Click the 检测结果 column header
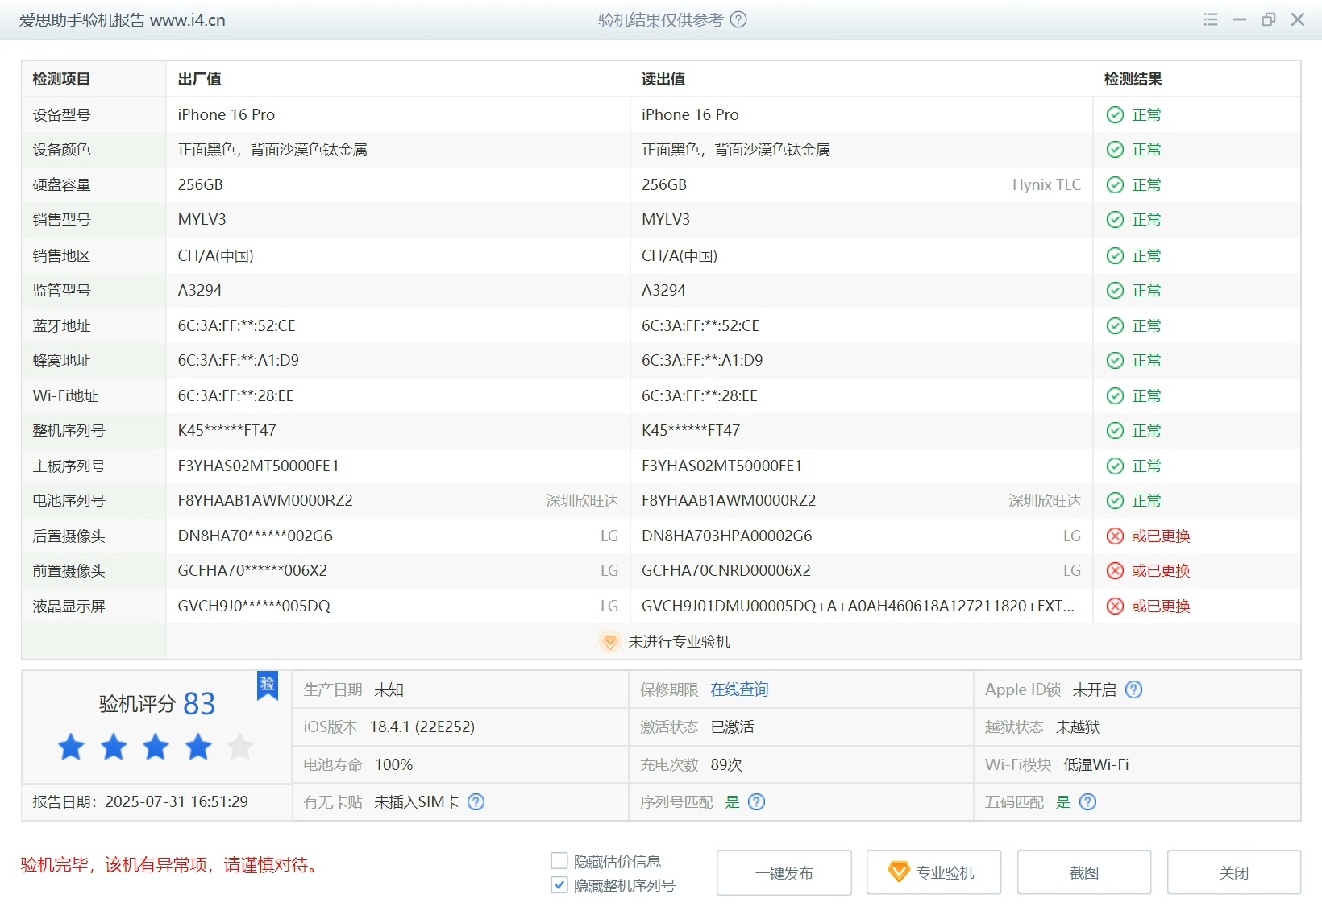The image size is (1322, 915). 1133,80
